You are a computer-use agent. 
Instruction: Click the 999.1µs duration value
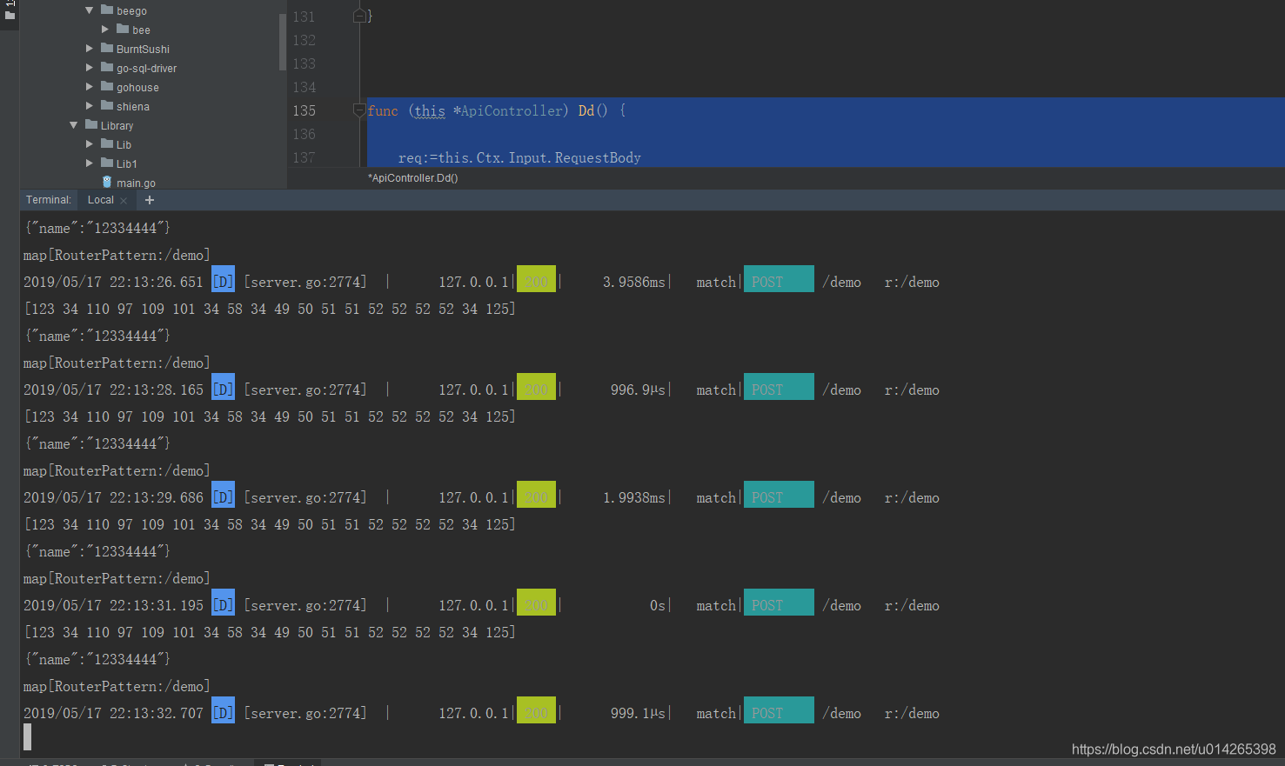click(638, 713)
